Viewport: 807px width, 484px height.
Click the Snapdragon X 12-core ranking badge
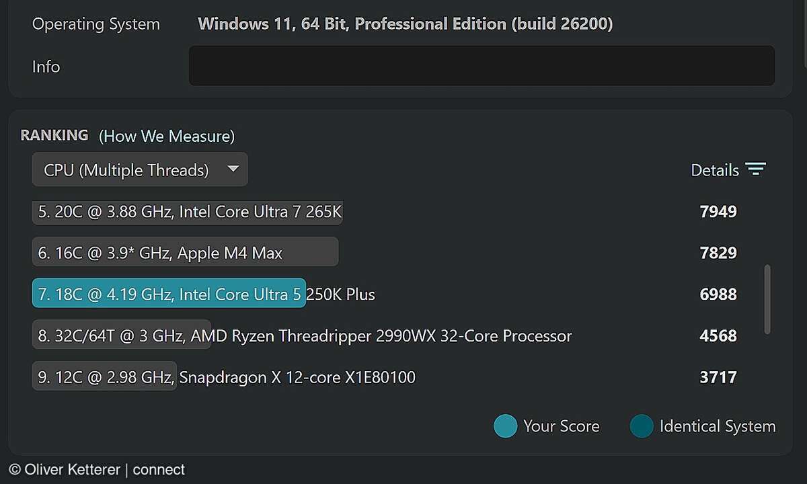click(x=104, y=377)
